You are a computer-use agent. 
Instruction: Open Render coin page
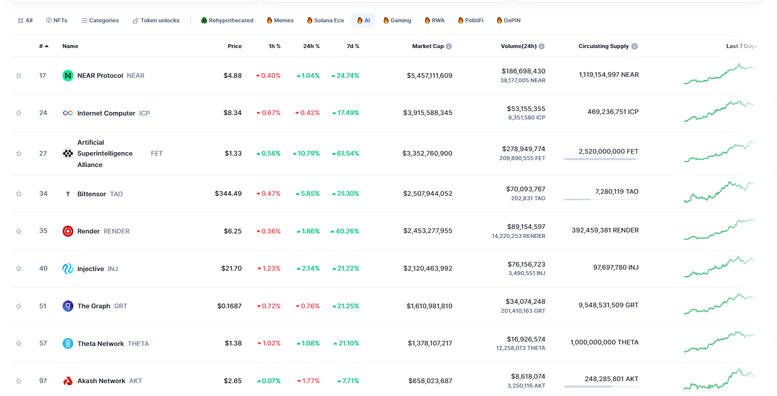(89, 231)
